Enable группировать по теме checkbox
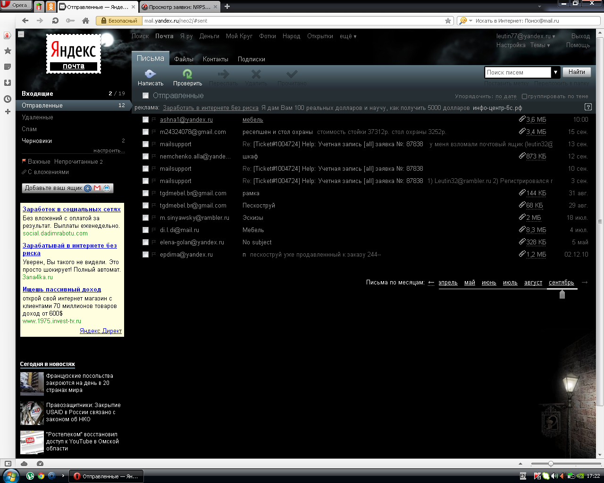The width and height of the screenshot is (604, 483). (524, 96)
